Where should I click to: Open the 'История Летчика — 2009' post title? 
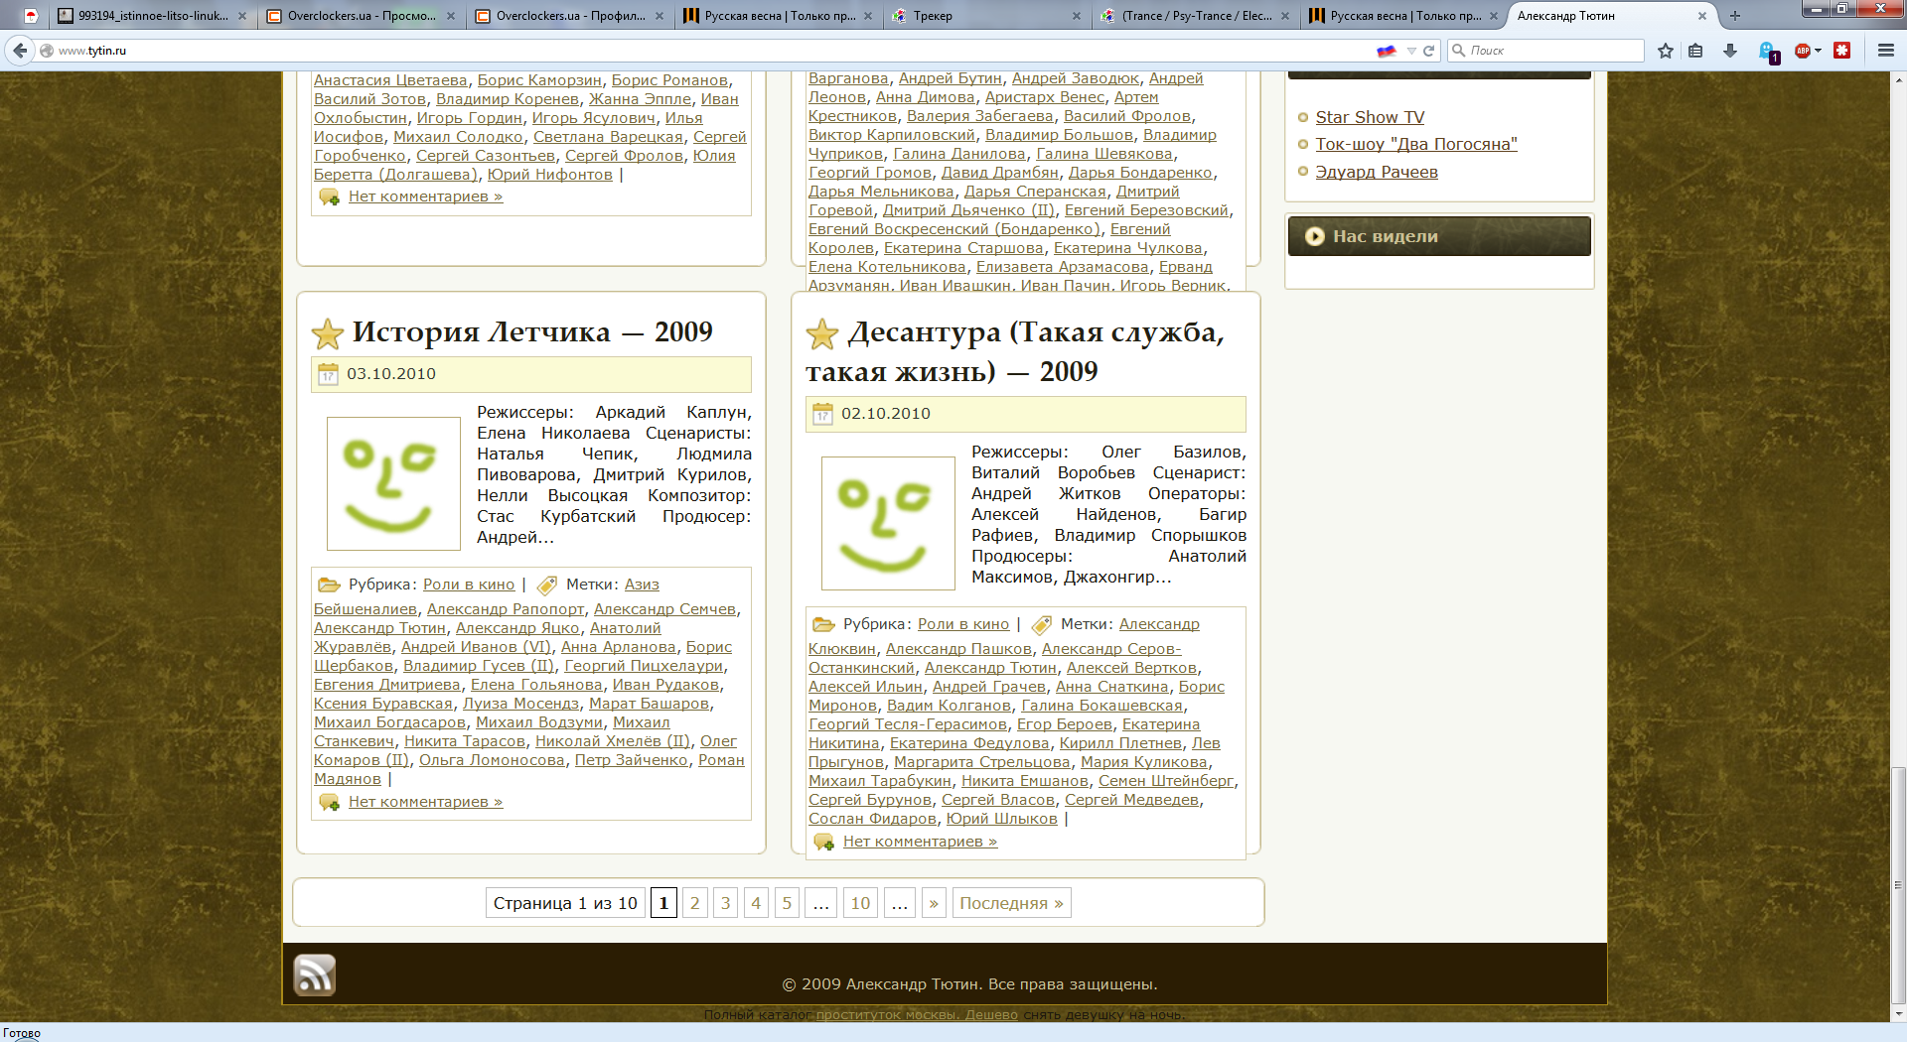point(531,332)
